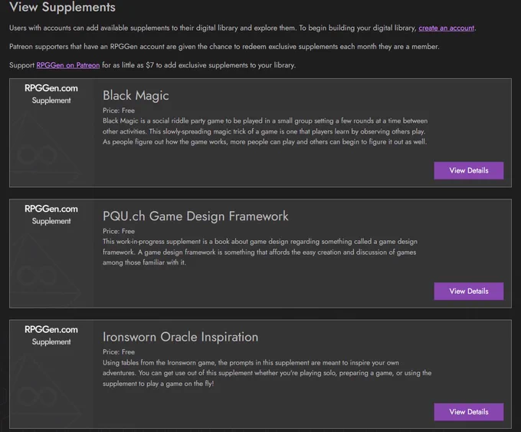Select the PQU.ch Game Design Framework title

click(x=195, y=216)
